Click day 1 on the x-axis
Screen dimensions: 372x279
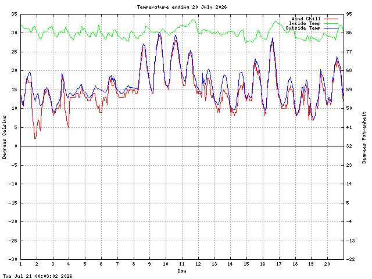click(21, 264)
